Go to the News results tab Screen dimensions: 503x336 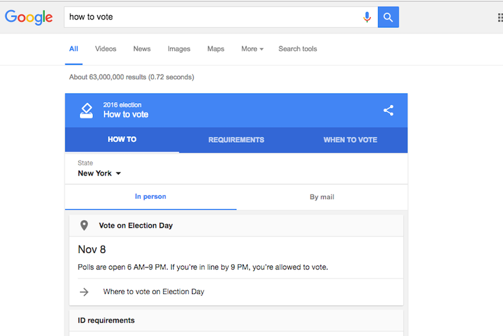click(x=142, y=49)
